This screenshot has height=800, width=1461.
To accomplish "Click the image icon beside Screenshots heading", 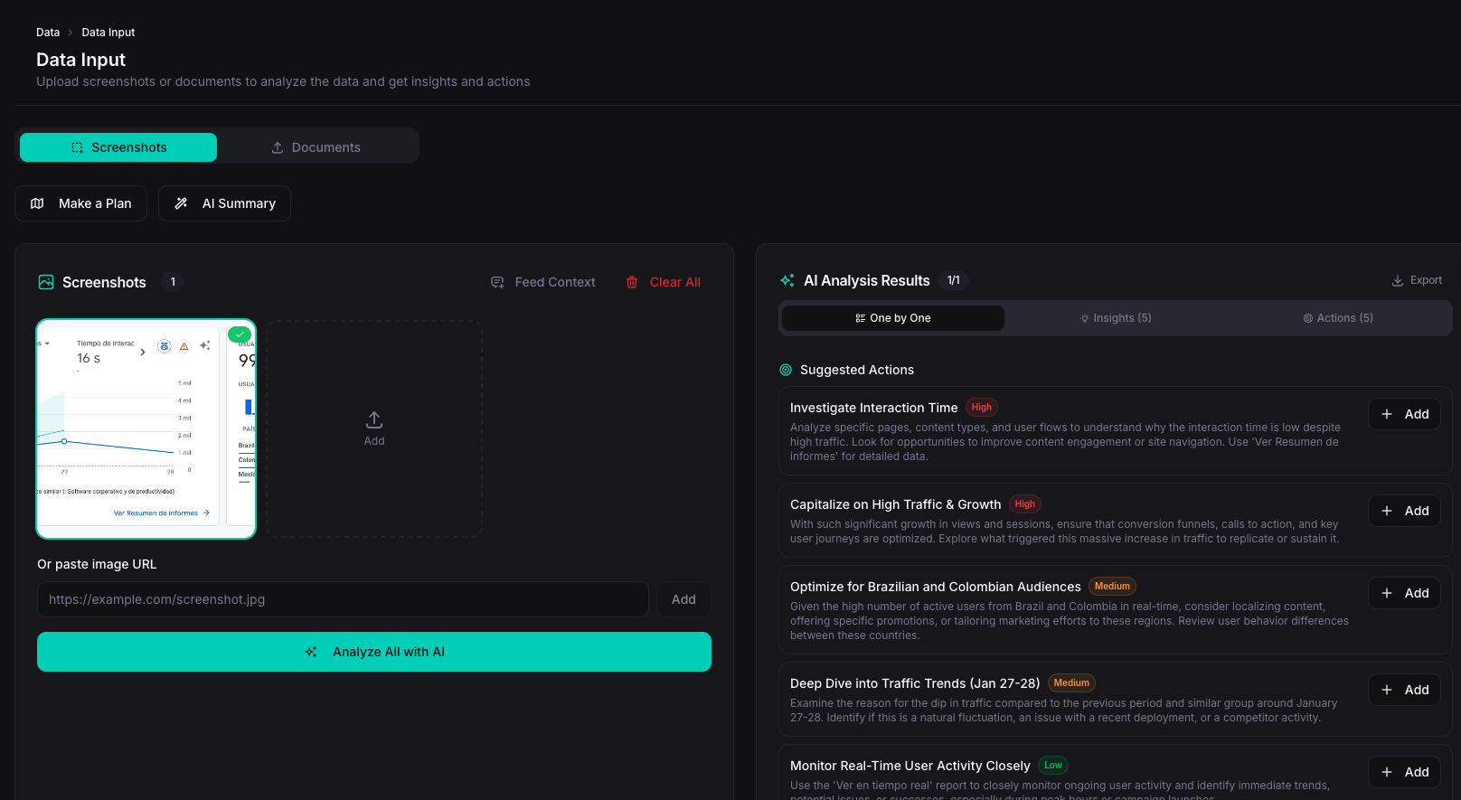I will click(46, 282).
